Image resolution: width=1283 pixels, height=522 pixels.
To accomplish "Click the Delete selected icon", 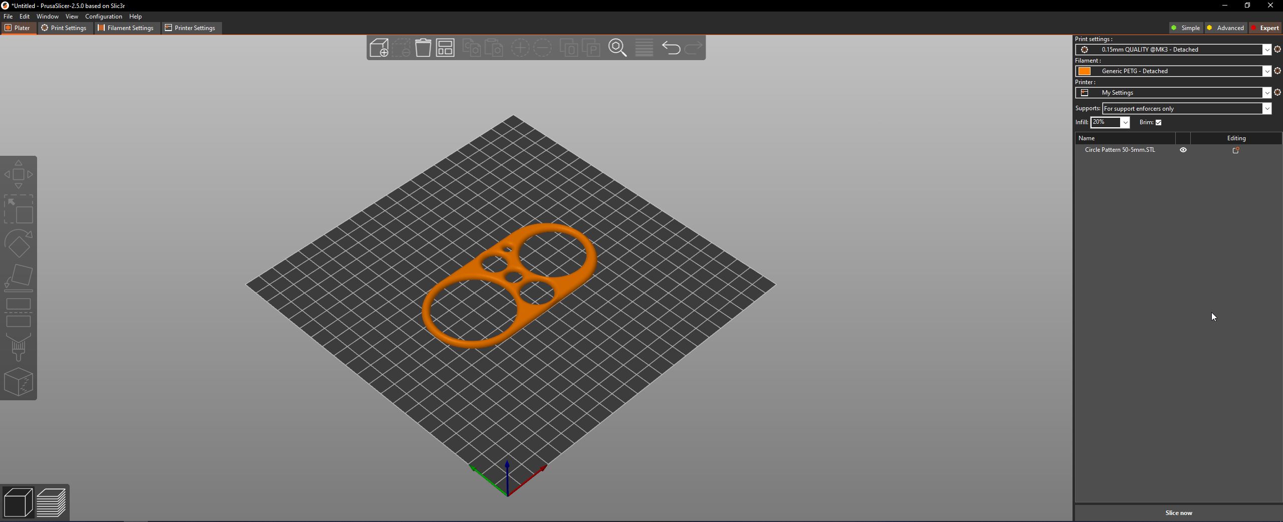I will 401,48.
